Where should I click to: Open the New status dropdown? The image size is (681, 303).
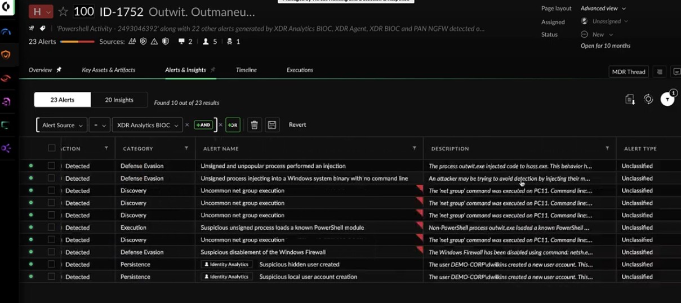(x=597, y=34)
